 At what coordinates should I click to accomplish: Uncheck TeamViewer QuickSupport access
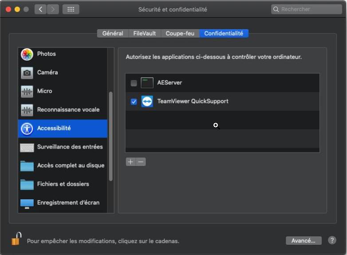tap(134, 102)
